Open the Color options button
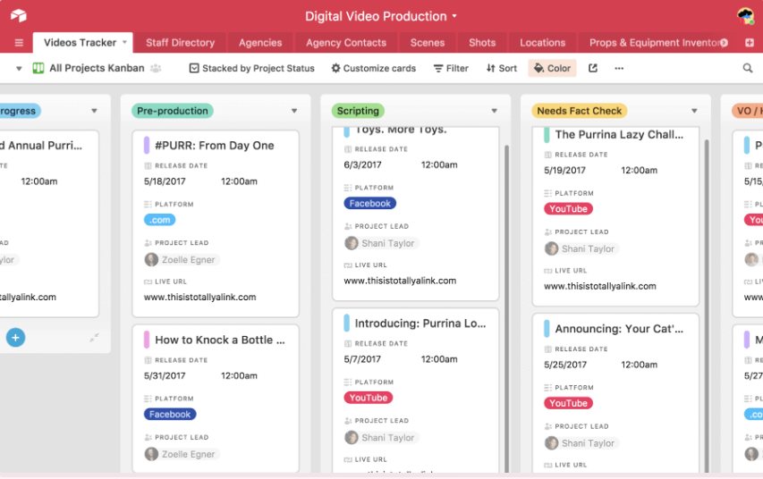The image size is (763, 479). point(552,68)
